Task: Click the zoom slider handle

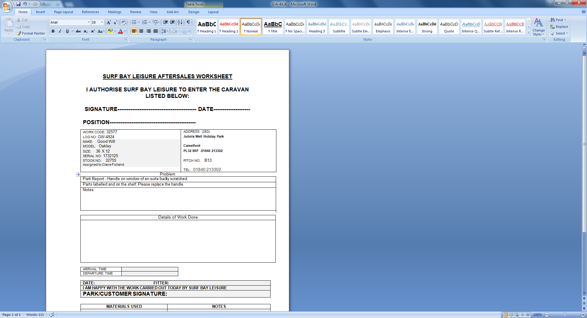Action: coord(565,315)
